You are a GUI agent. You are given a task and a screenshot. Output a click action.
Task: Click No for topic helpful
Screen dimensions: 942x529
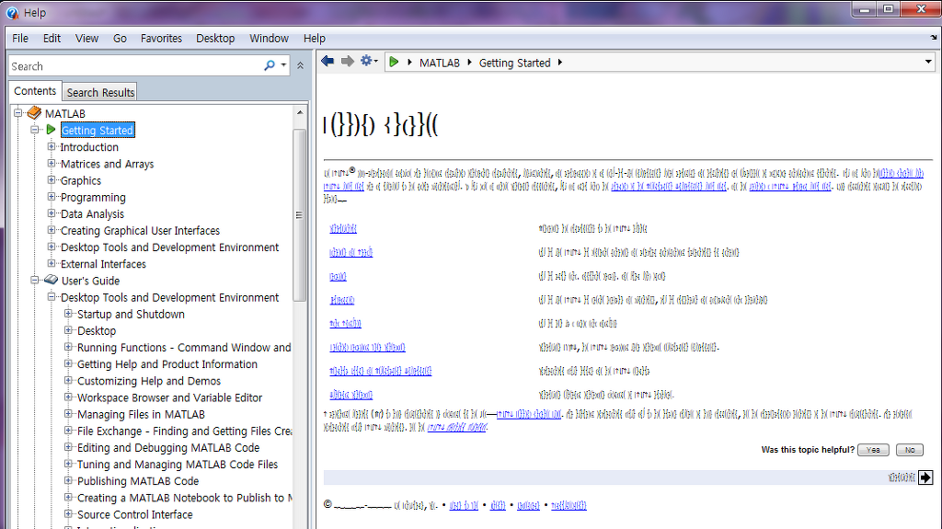(910, 450)
